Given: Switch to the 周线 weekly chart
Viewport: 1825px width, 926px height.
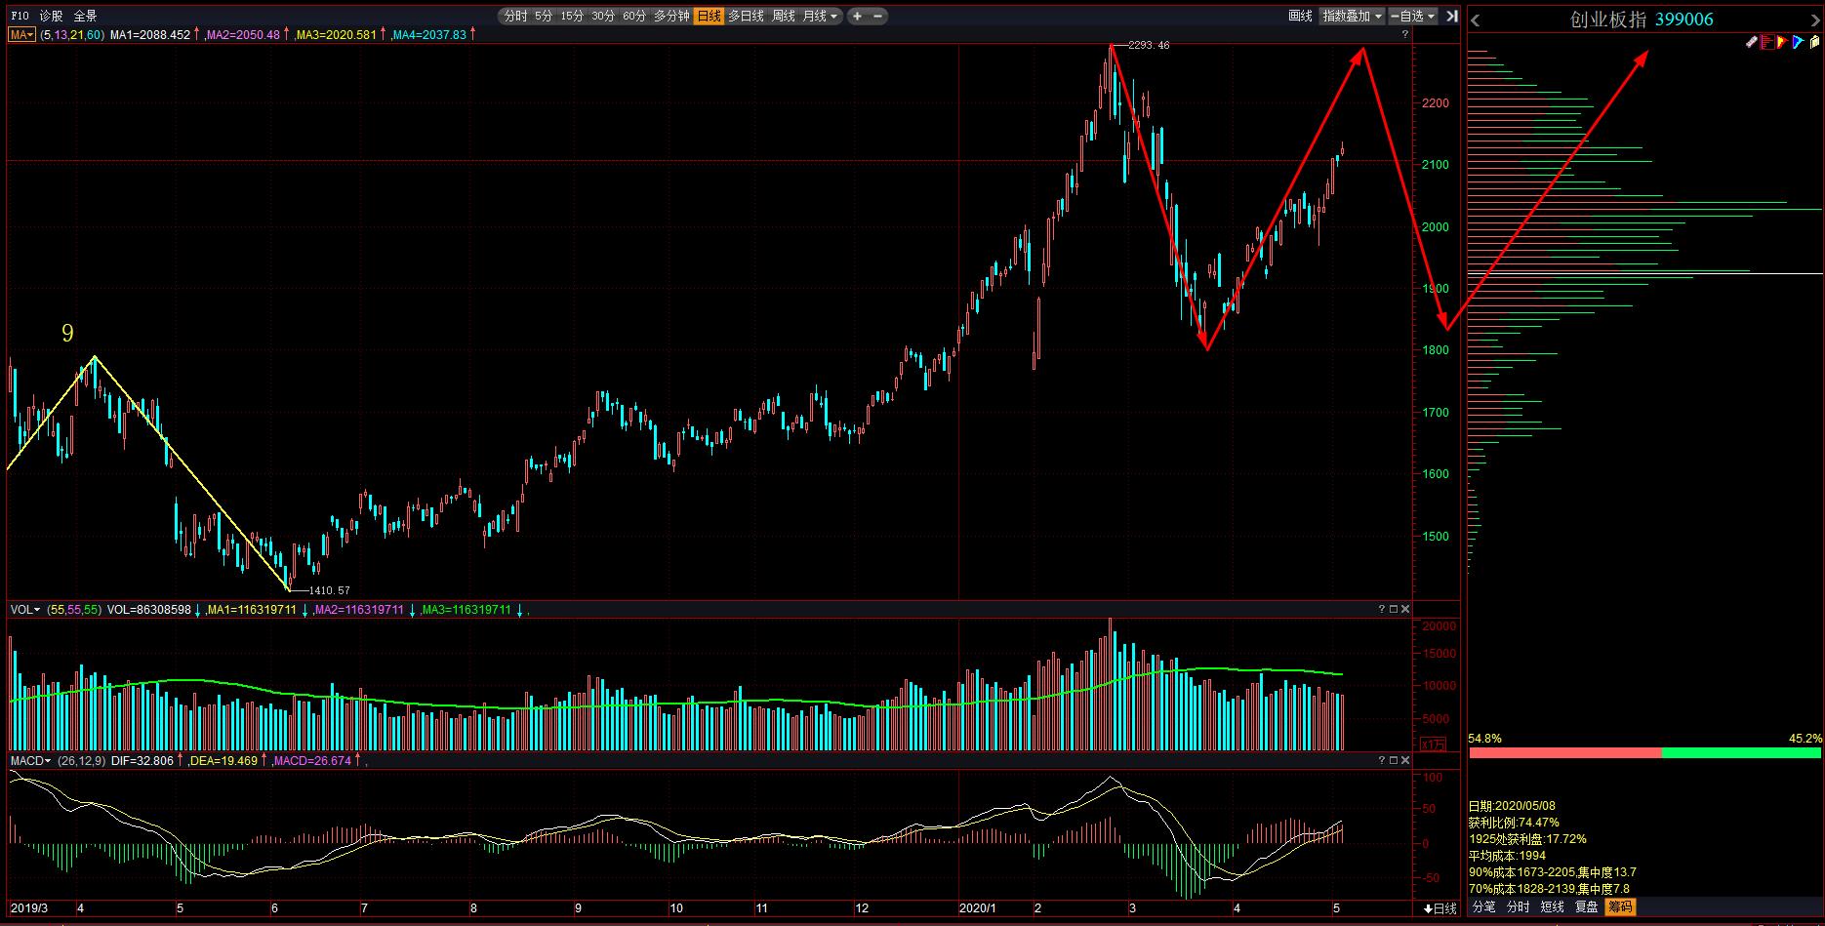Looking at the screenshot, I should coord(784,16).
